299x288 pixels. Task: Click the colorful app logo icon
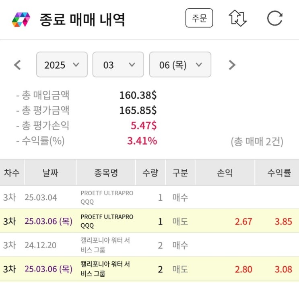21,19
